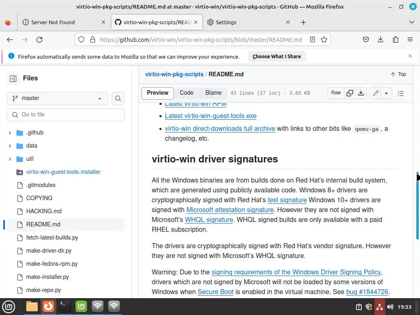
Task: Open the Firefox downloads panel
Action: 380,40
